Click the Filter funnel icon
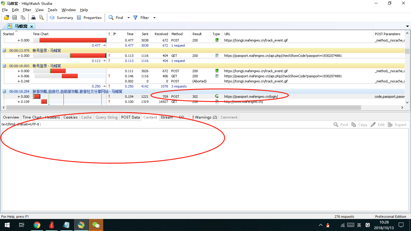The image size is (411, 231). click(x=135, y=18)
